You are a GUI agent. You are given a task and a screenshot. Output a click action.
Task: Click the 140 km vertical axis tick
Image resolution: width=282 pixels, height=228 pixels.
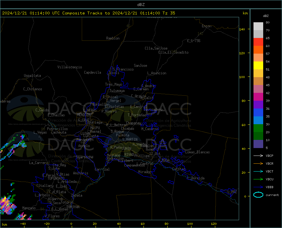pos(242,29)
